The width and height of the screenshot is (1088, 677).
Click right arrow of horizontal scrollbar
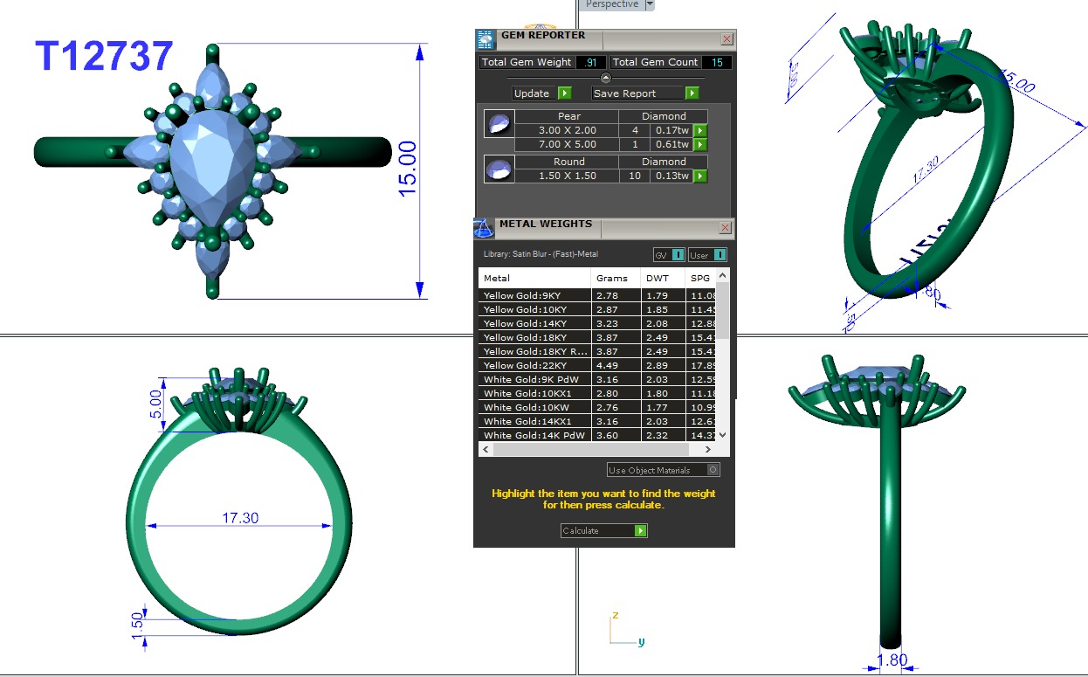(x=707, y=449)
